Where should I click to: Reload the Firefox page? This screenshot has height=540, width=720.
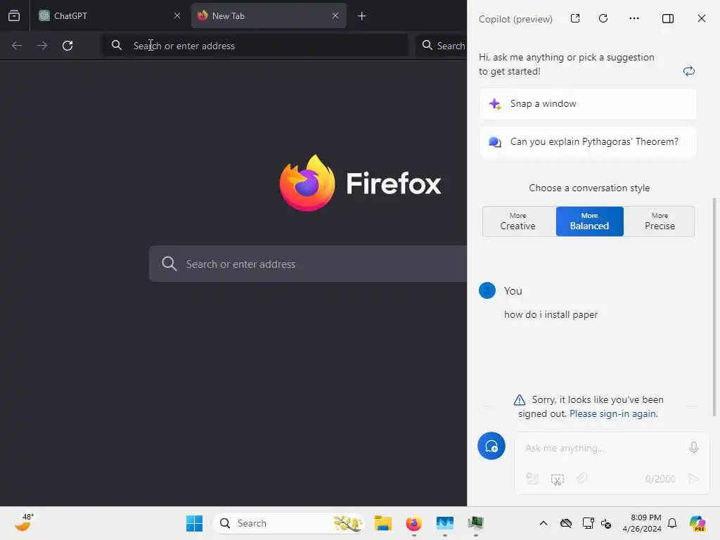point(67,46)
